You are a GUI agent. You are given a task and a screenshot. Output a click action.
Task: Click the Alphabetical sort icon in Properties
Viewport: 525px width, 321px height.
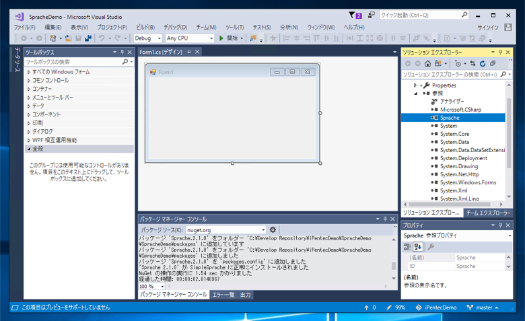[x=417, y=247]
